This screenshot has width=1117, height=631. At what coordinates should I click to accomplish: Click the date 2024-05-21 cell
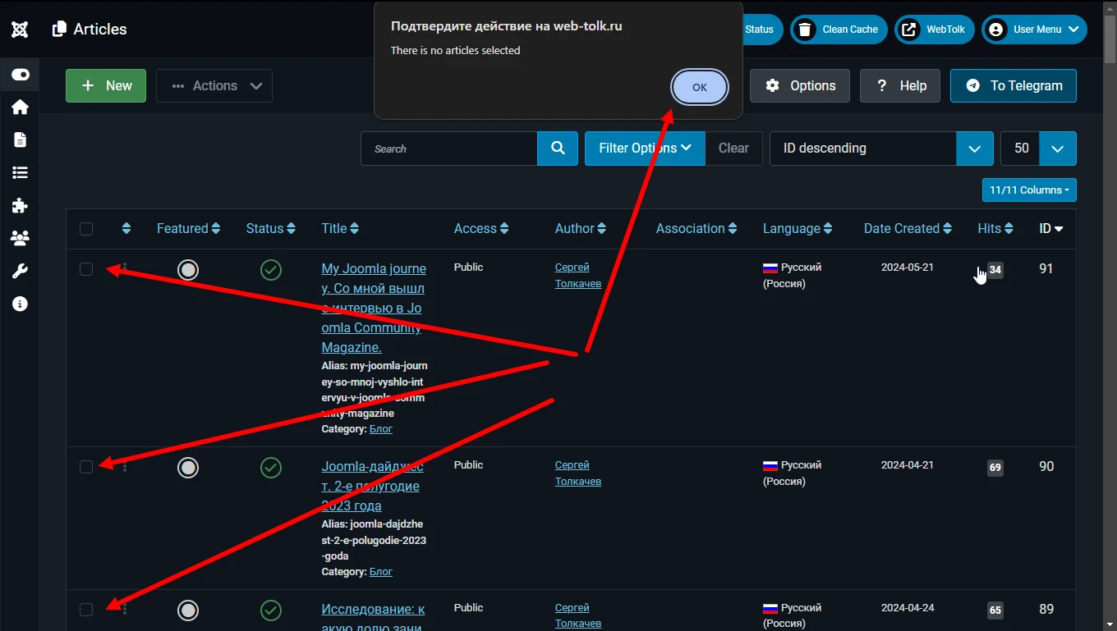pyautogui.click(x=908, y=267)
